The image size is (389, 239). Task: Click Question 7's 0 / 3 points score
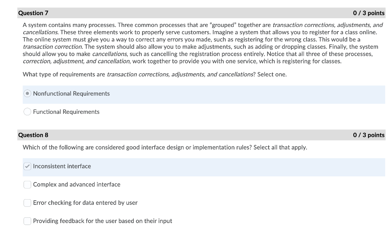click(368, 13)
